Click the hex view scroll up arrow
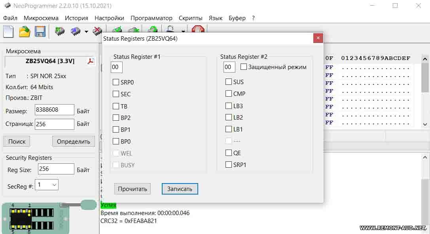 (x=425, y=59)
